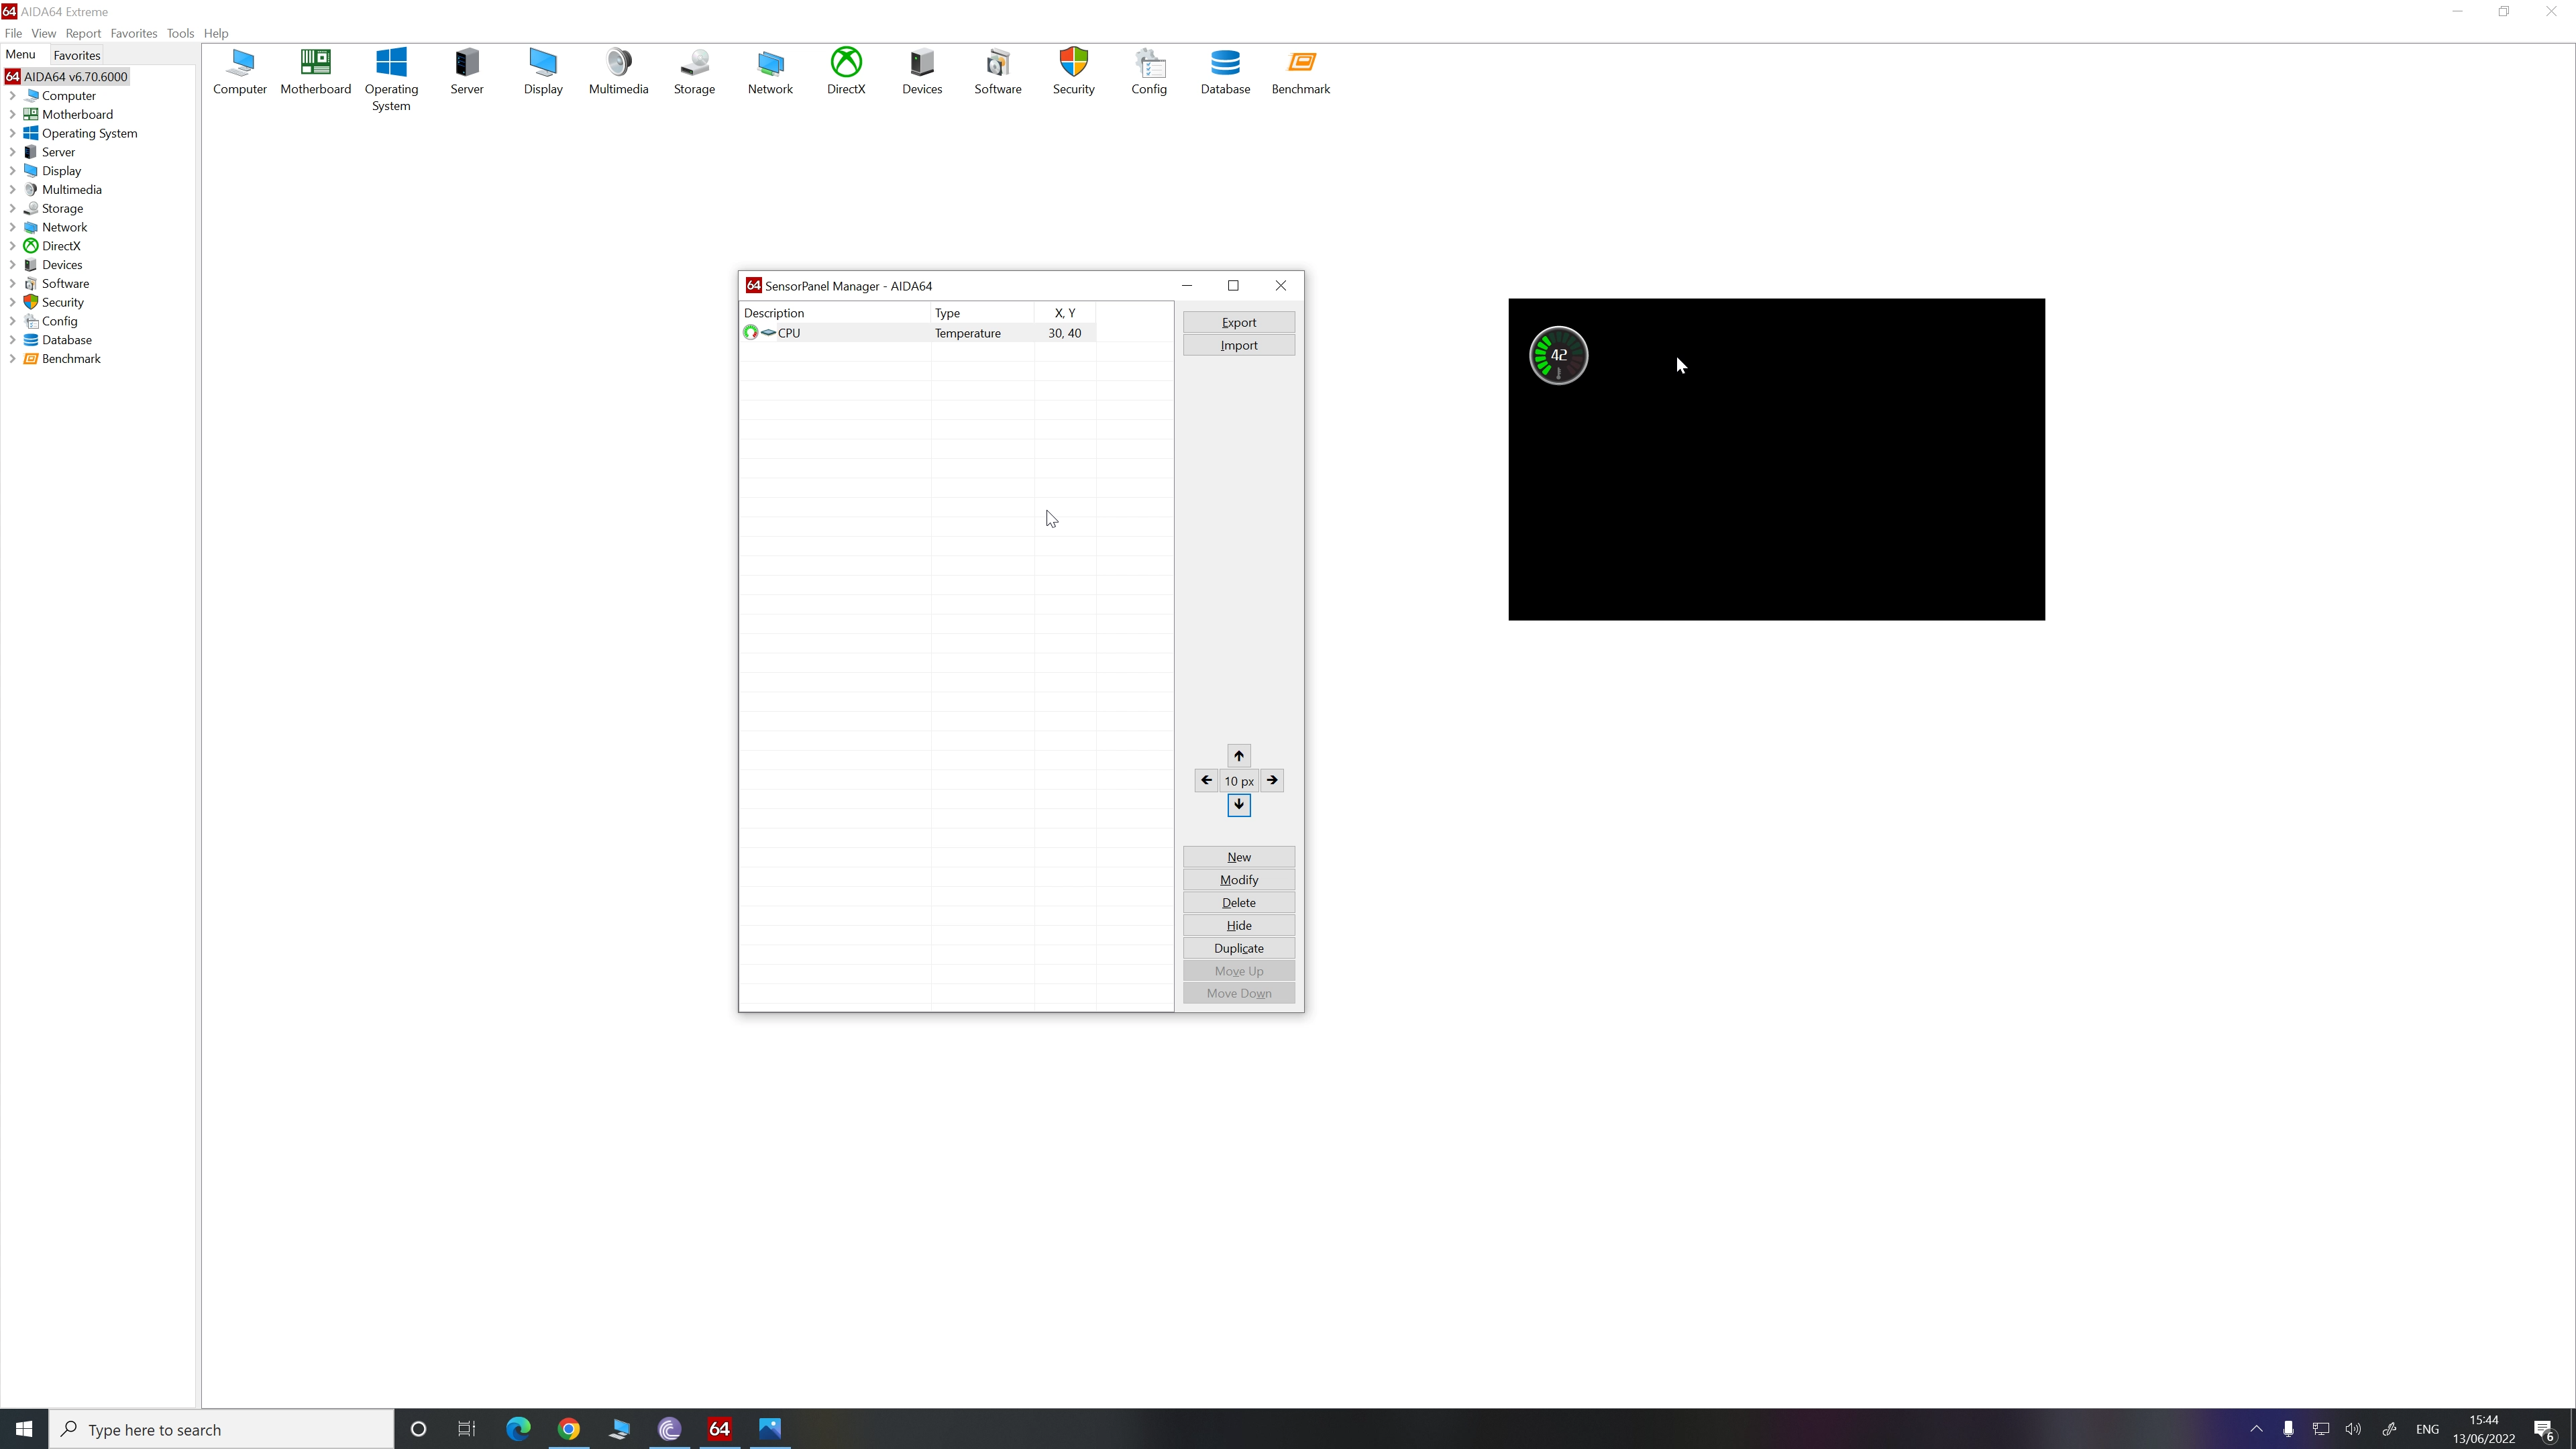Click the Network toolbar icon

(x=770, y=63)
